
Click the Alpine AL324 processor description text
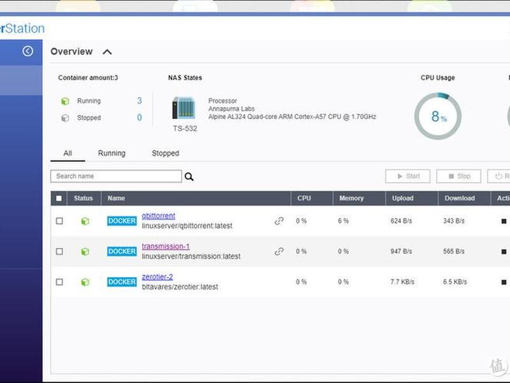(x=292, y=117)
